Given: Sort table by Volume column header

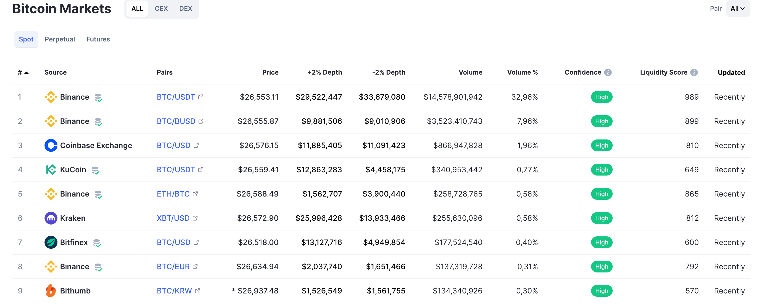Looking at the screenshot, I should (x=470, y=72).
